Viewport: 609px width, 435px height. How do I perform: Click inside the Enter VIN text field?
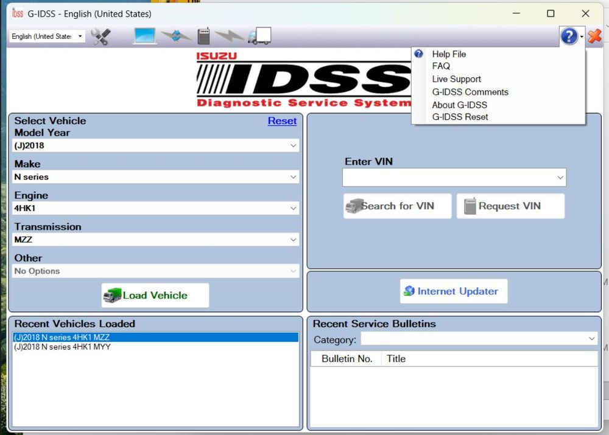(449, 177)
